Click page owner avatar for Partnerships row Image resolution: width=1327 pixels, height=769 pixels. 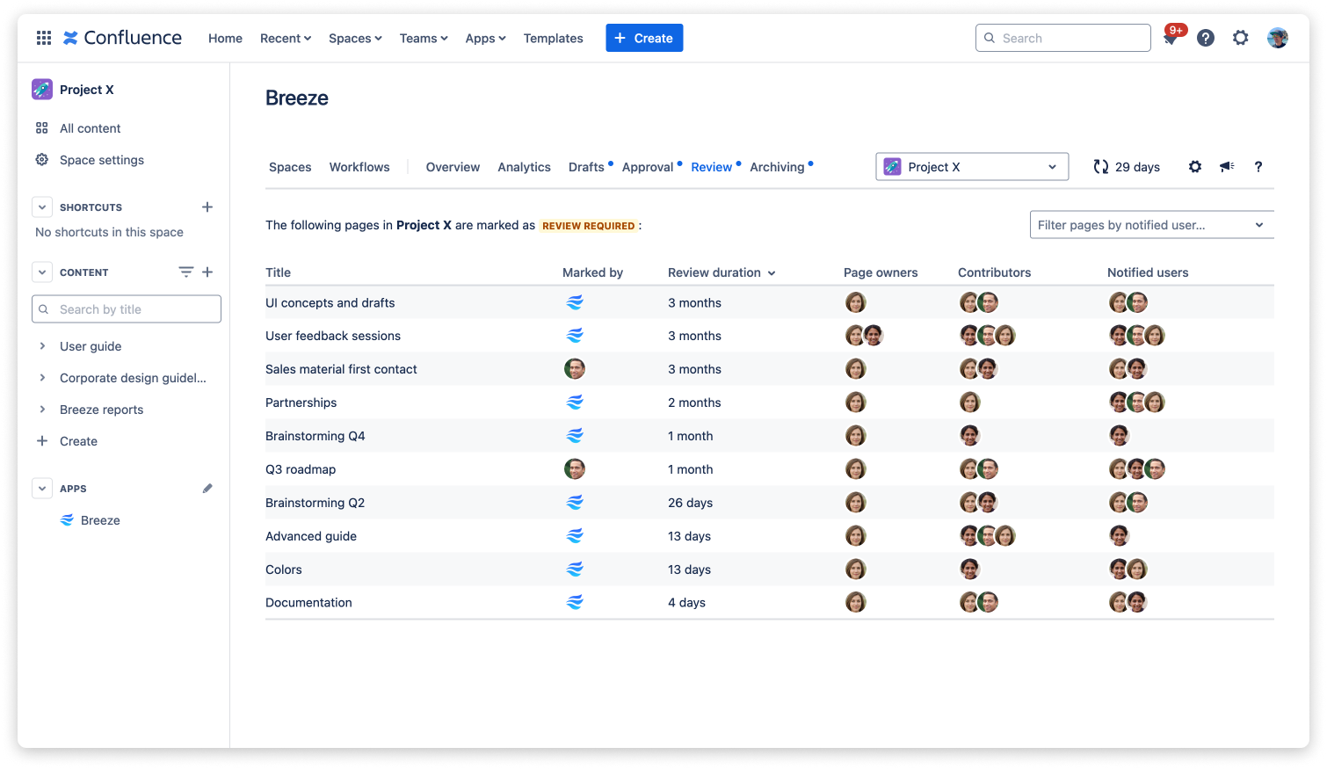[x=856, y=403]
